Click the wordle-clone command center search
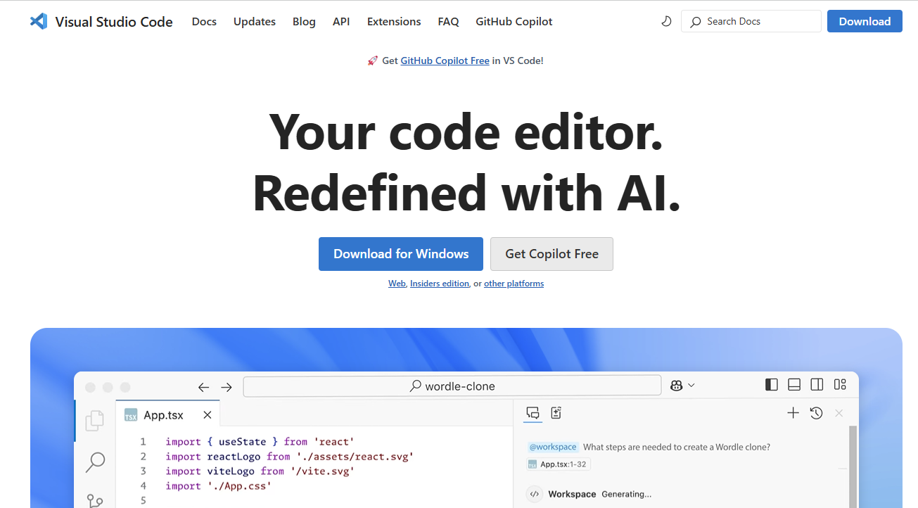 pos(452,386)
